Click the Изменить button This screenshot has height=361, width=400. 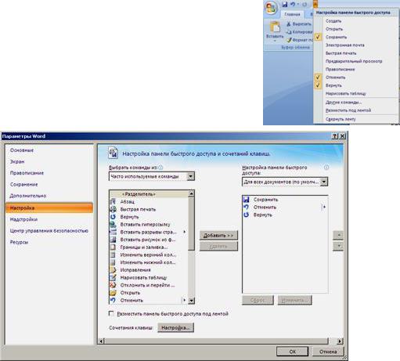click(295, 300)
